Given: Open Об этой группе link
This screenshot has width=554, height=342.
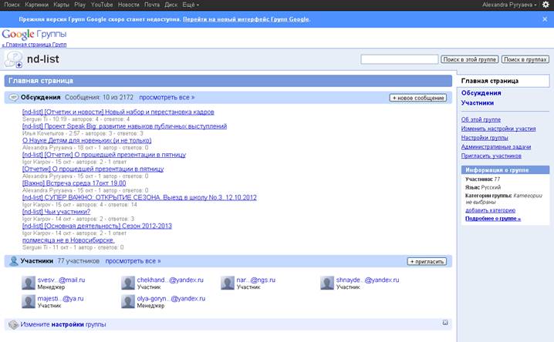Looking at the screenshot, I should point(481,119).
